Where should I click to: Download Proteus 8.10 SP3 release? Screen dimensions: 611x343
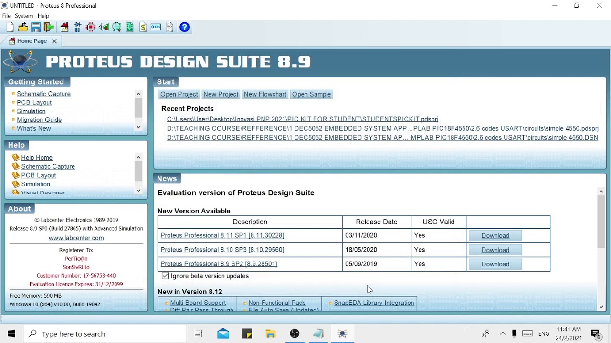point(495,250)
